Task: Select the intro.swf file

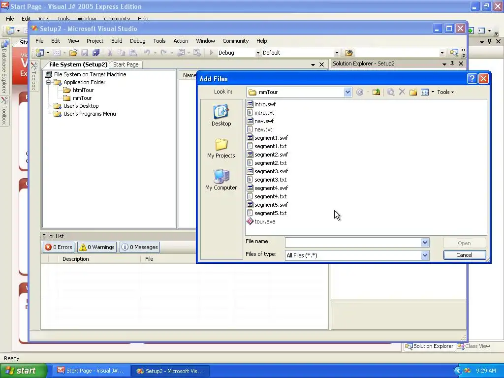Action: pyautogui.click(x=261, y=104)
